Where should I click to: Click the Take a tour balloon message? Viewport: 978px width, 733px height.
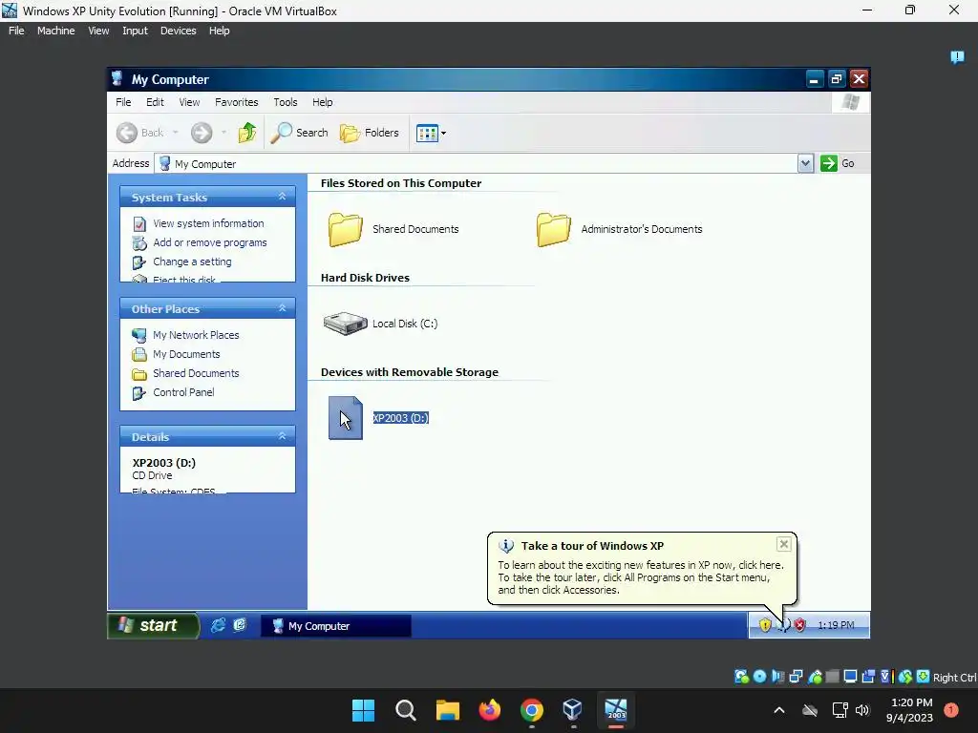coord(641,577)
